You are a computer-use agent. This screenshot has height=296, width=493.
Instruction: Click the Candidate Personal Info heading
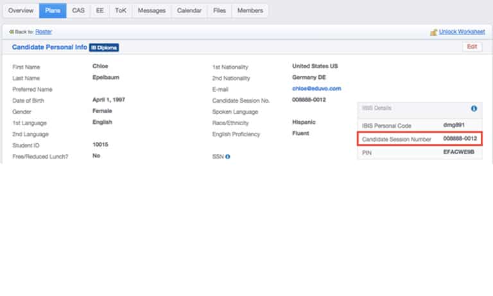pos(49,47)
